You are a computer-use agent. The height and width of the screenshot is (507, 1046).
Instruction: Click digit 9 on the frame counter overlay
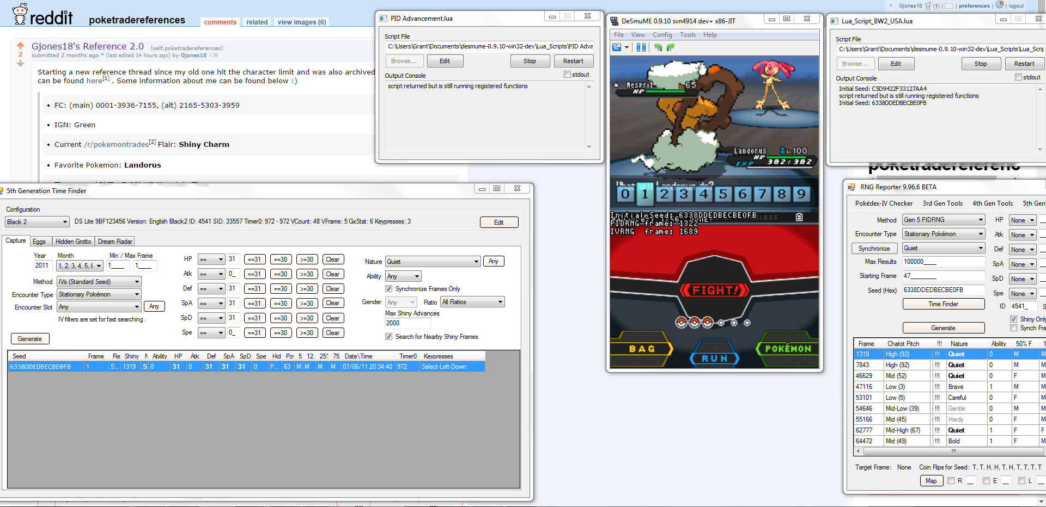801,194
